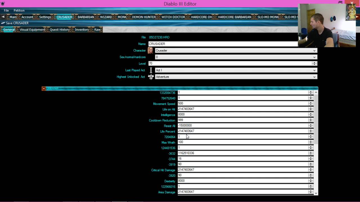Viewport: 360px width, 202px height.
Task: Click the Max Wrath spinner arrows
Action: (310, 142)
